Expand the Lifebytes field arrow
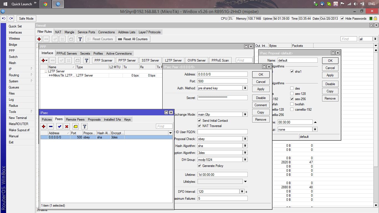The width and height of the screenshot is (379, 213). pyautogui.click(x=245, y=182)
